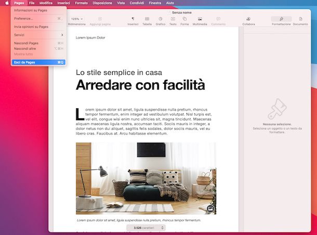Image resolution: width=317 pixels, height=235 pixels.
Task: Open the 125% zoom dropdown
Action: pos(77,19)
